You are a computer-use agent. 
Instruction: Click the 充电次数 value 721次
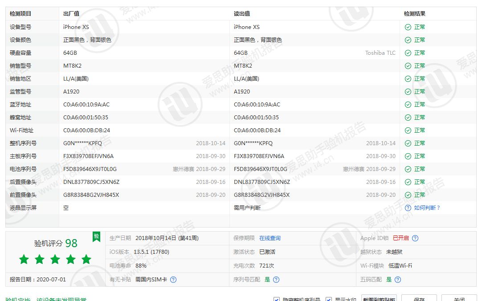266,266
